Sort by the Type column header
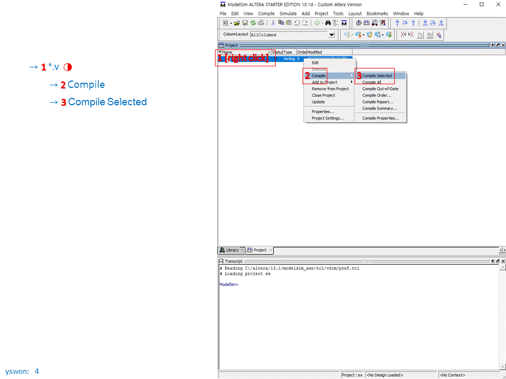 (289, 52)
